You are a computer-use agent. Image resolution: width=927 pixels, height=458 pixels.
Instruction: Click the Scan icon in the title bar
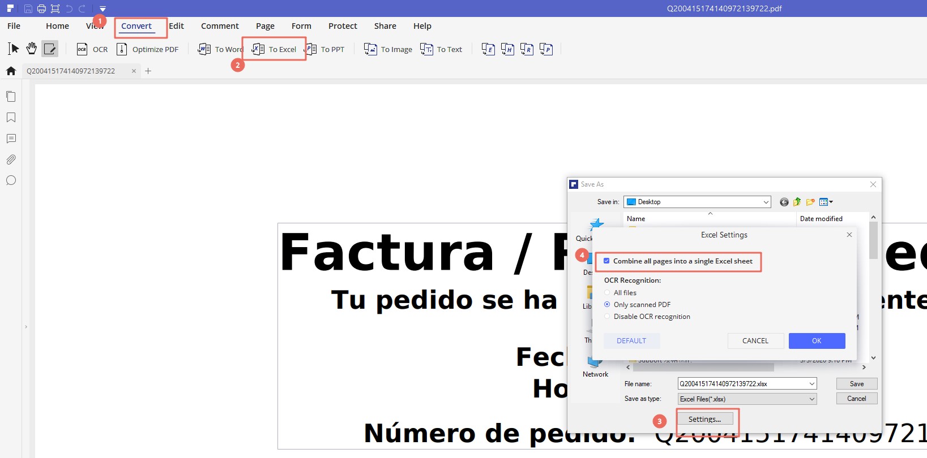(x=55, y=8)
